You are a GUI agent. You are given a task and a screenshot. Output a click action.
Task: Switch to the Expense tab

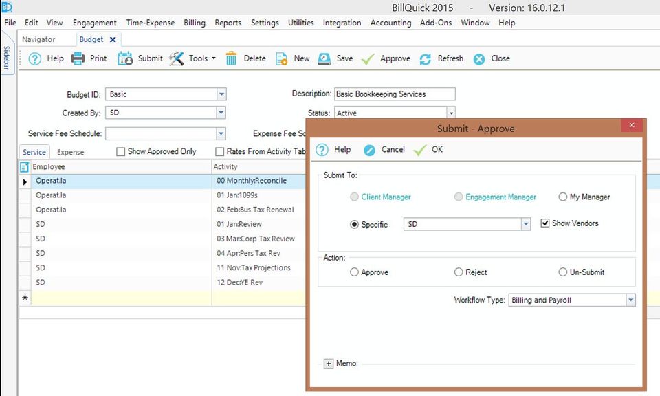[x=70, y=153]
